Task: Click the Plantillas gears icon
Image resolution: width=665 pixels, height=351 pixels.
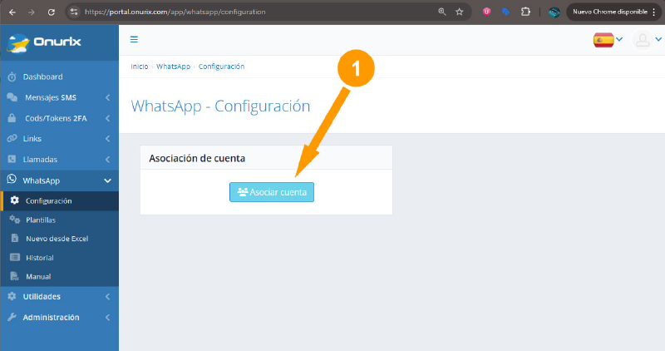Action: click(x=15, y=220)
